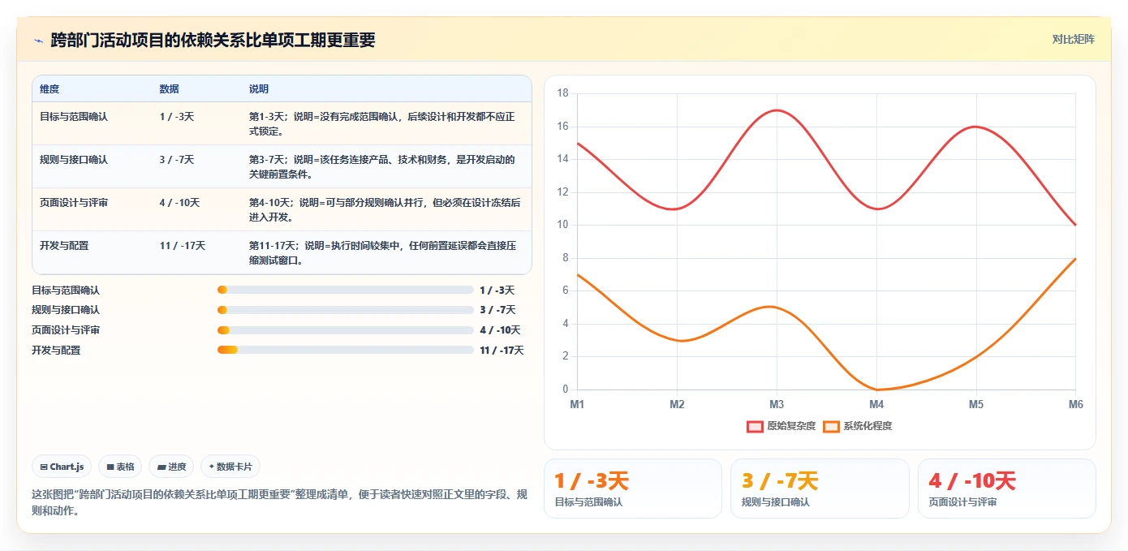Click the 目标与范围确认 table row cell
Screen dimensions: 1128x551
pos(74,116)
